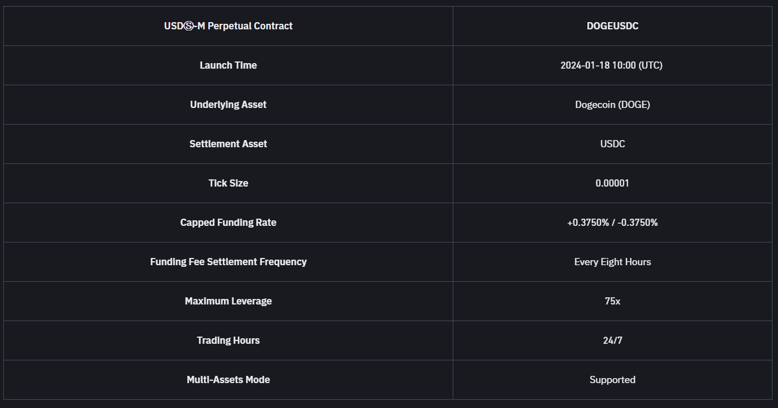Viewport: 778px width, 408px height.
Task: Click the Maximum Leverage label
Action: 228,301
